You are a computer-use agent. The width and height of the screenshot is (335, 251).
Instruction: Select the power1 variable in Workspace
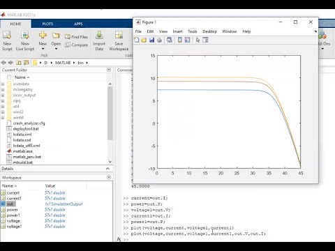coord(13,215)
